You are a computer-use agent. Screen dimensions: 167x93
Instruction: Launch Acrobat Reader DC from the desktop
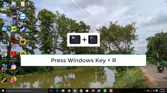14,56
